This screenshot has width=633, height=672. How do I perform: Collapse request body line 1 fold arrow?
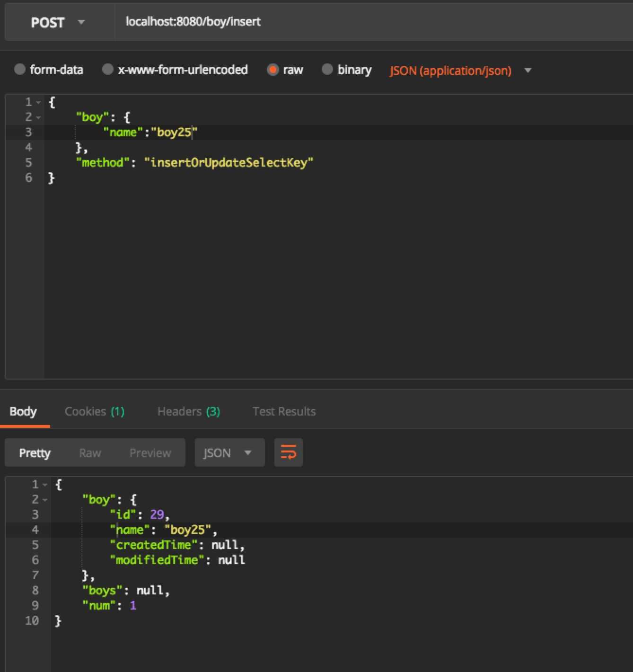point(39,102)
